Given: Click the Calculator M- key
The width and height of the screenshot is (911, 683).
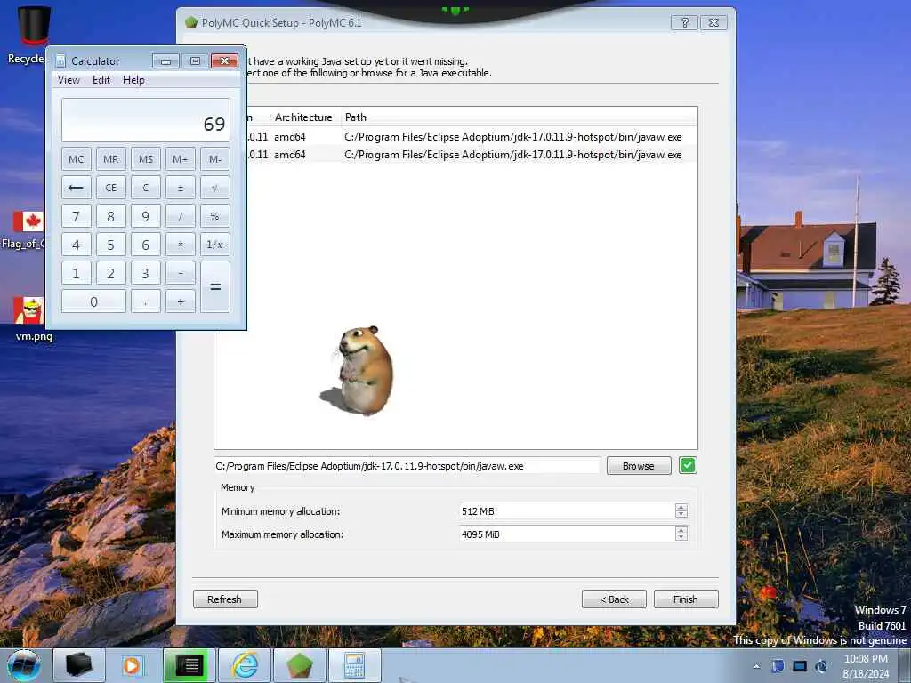Looking at the screenshot, I should 215,159.
